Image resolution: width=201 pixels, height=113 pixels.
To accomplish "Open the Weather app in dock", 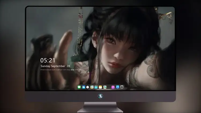I will 84,87.
